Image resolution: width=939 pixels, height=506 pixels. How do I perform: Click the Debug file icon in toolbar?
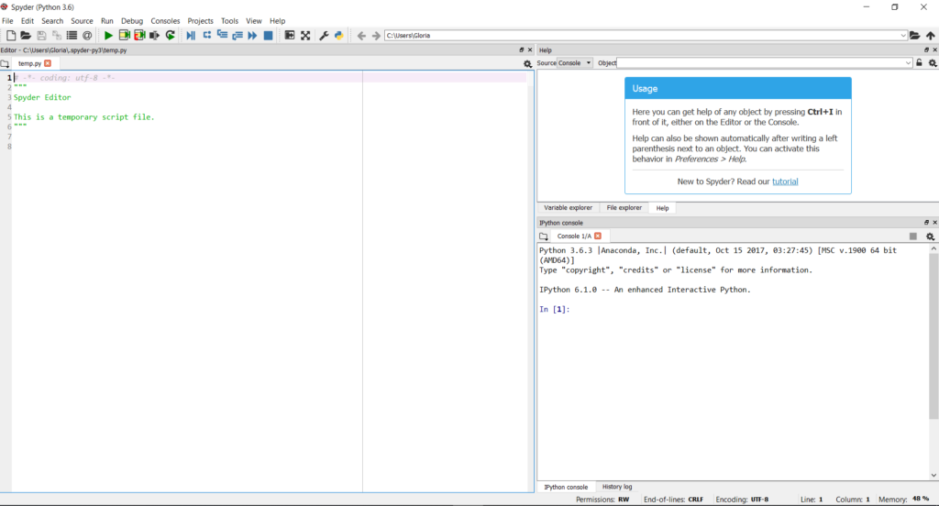tap(191, 36)
